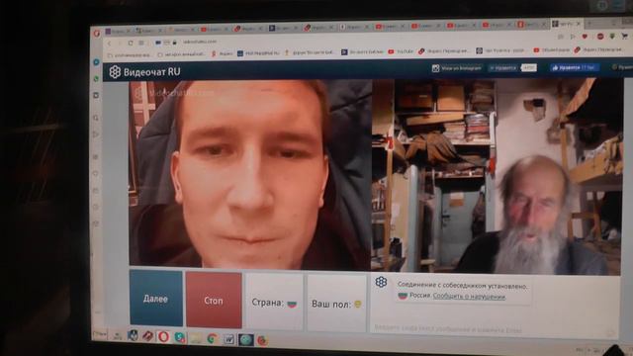Click the chat flower logo icon

point(381,282)
